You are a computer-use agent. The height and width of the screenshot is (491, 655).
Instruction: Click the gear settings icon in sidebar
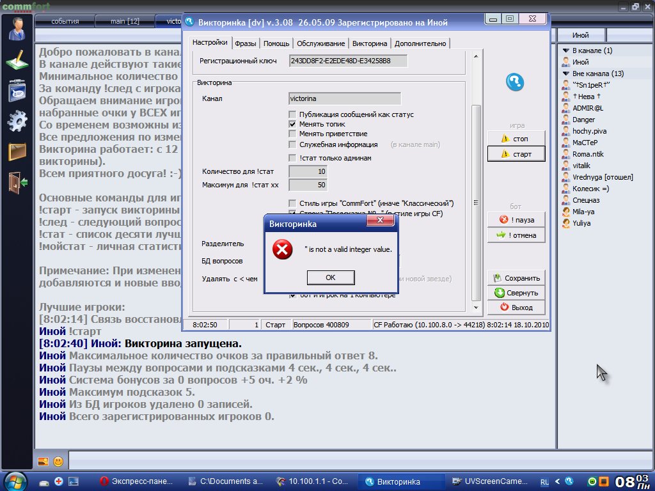coord(17,121)
